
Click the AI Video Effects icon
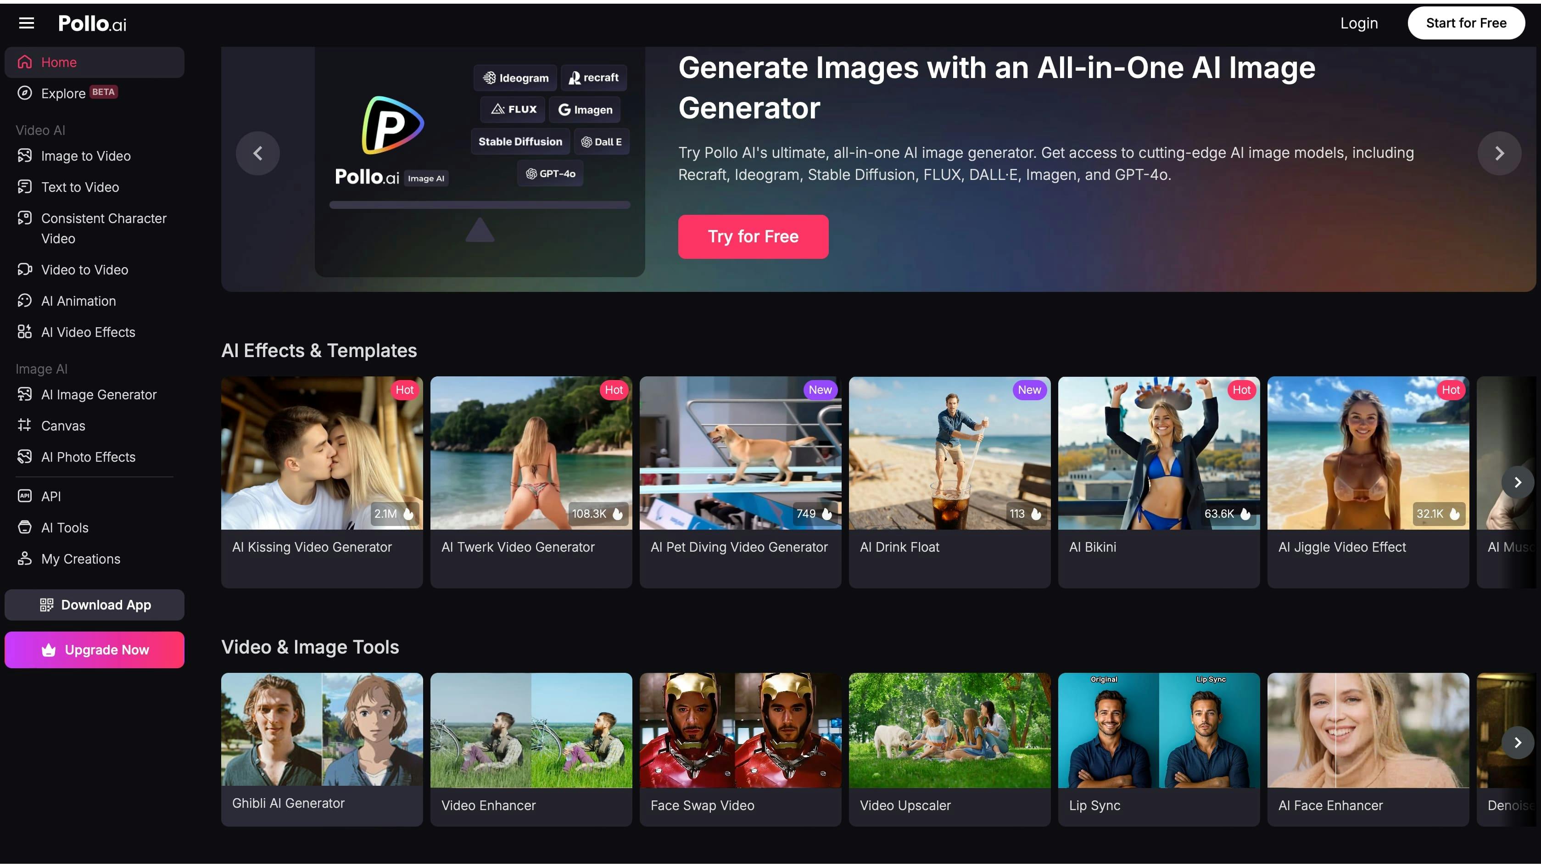[24, 331]
